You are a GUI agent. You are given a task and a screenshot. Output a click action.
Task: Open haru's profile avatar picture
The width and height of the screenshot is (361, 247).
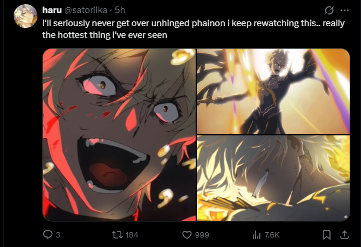click(x=26, y=16)
